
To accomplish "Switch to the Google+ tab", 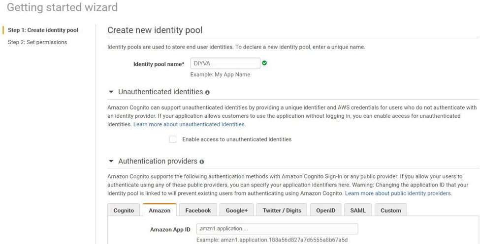I will (x=236, y=210).
